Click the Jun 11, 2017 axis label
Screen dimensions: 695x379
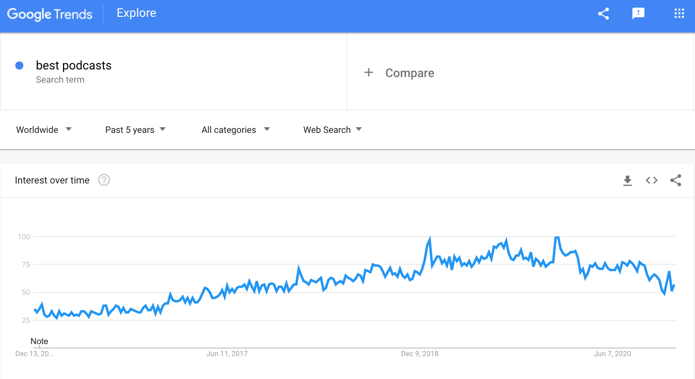click(227, 354)
